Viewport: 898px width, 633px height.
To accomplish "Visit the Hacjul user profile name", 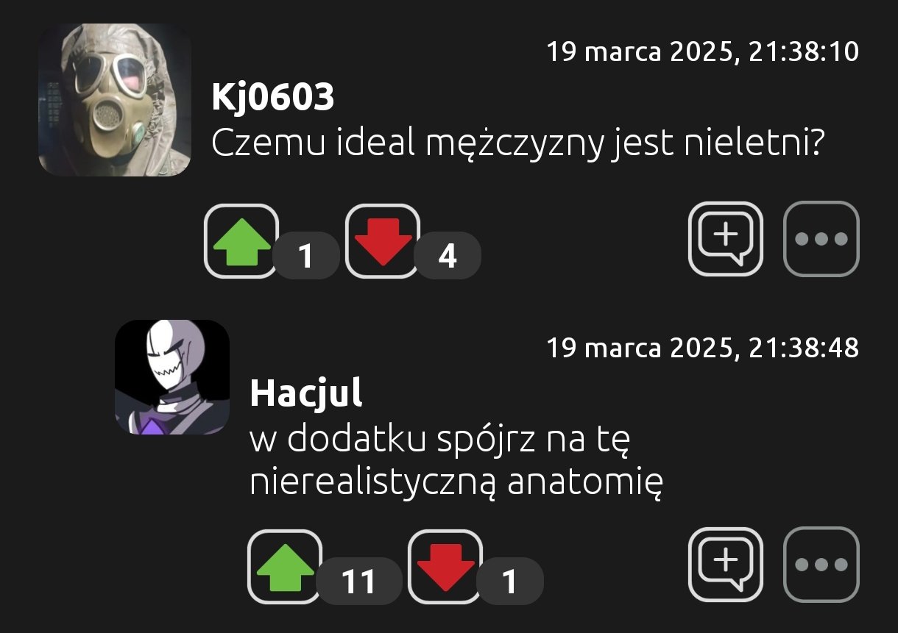I will pyautogui.click(x=306, y=394).
